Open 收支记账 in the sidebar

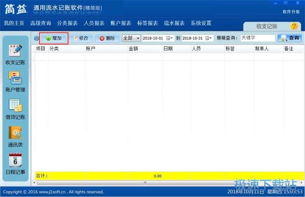click(15, 55)
